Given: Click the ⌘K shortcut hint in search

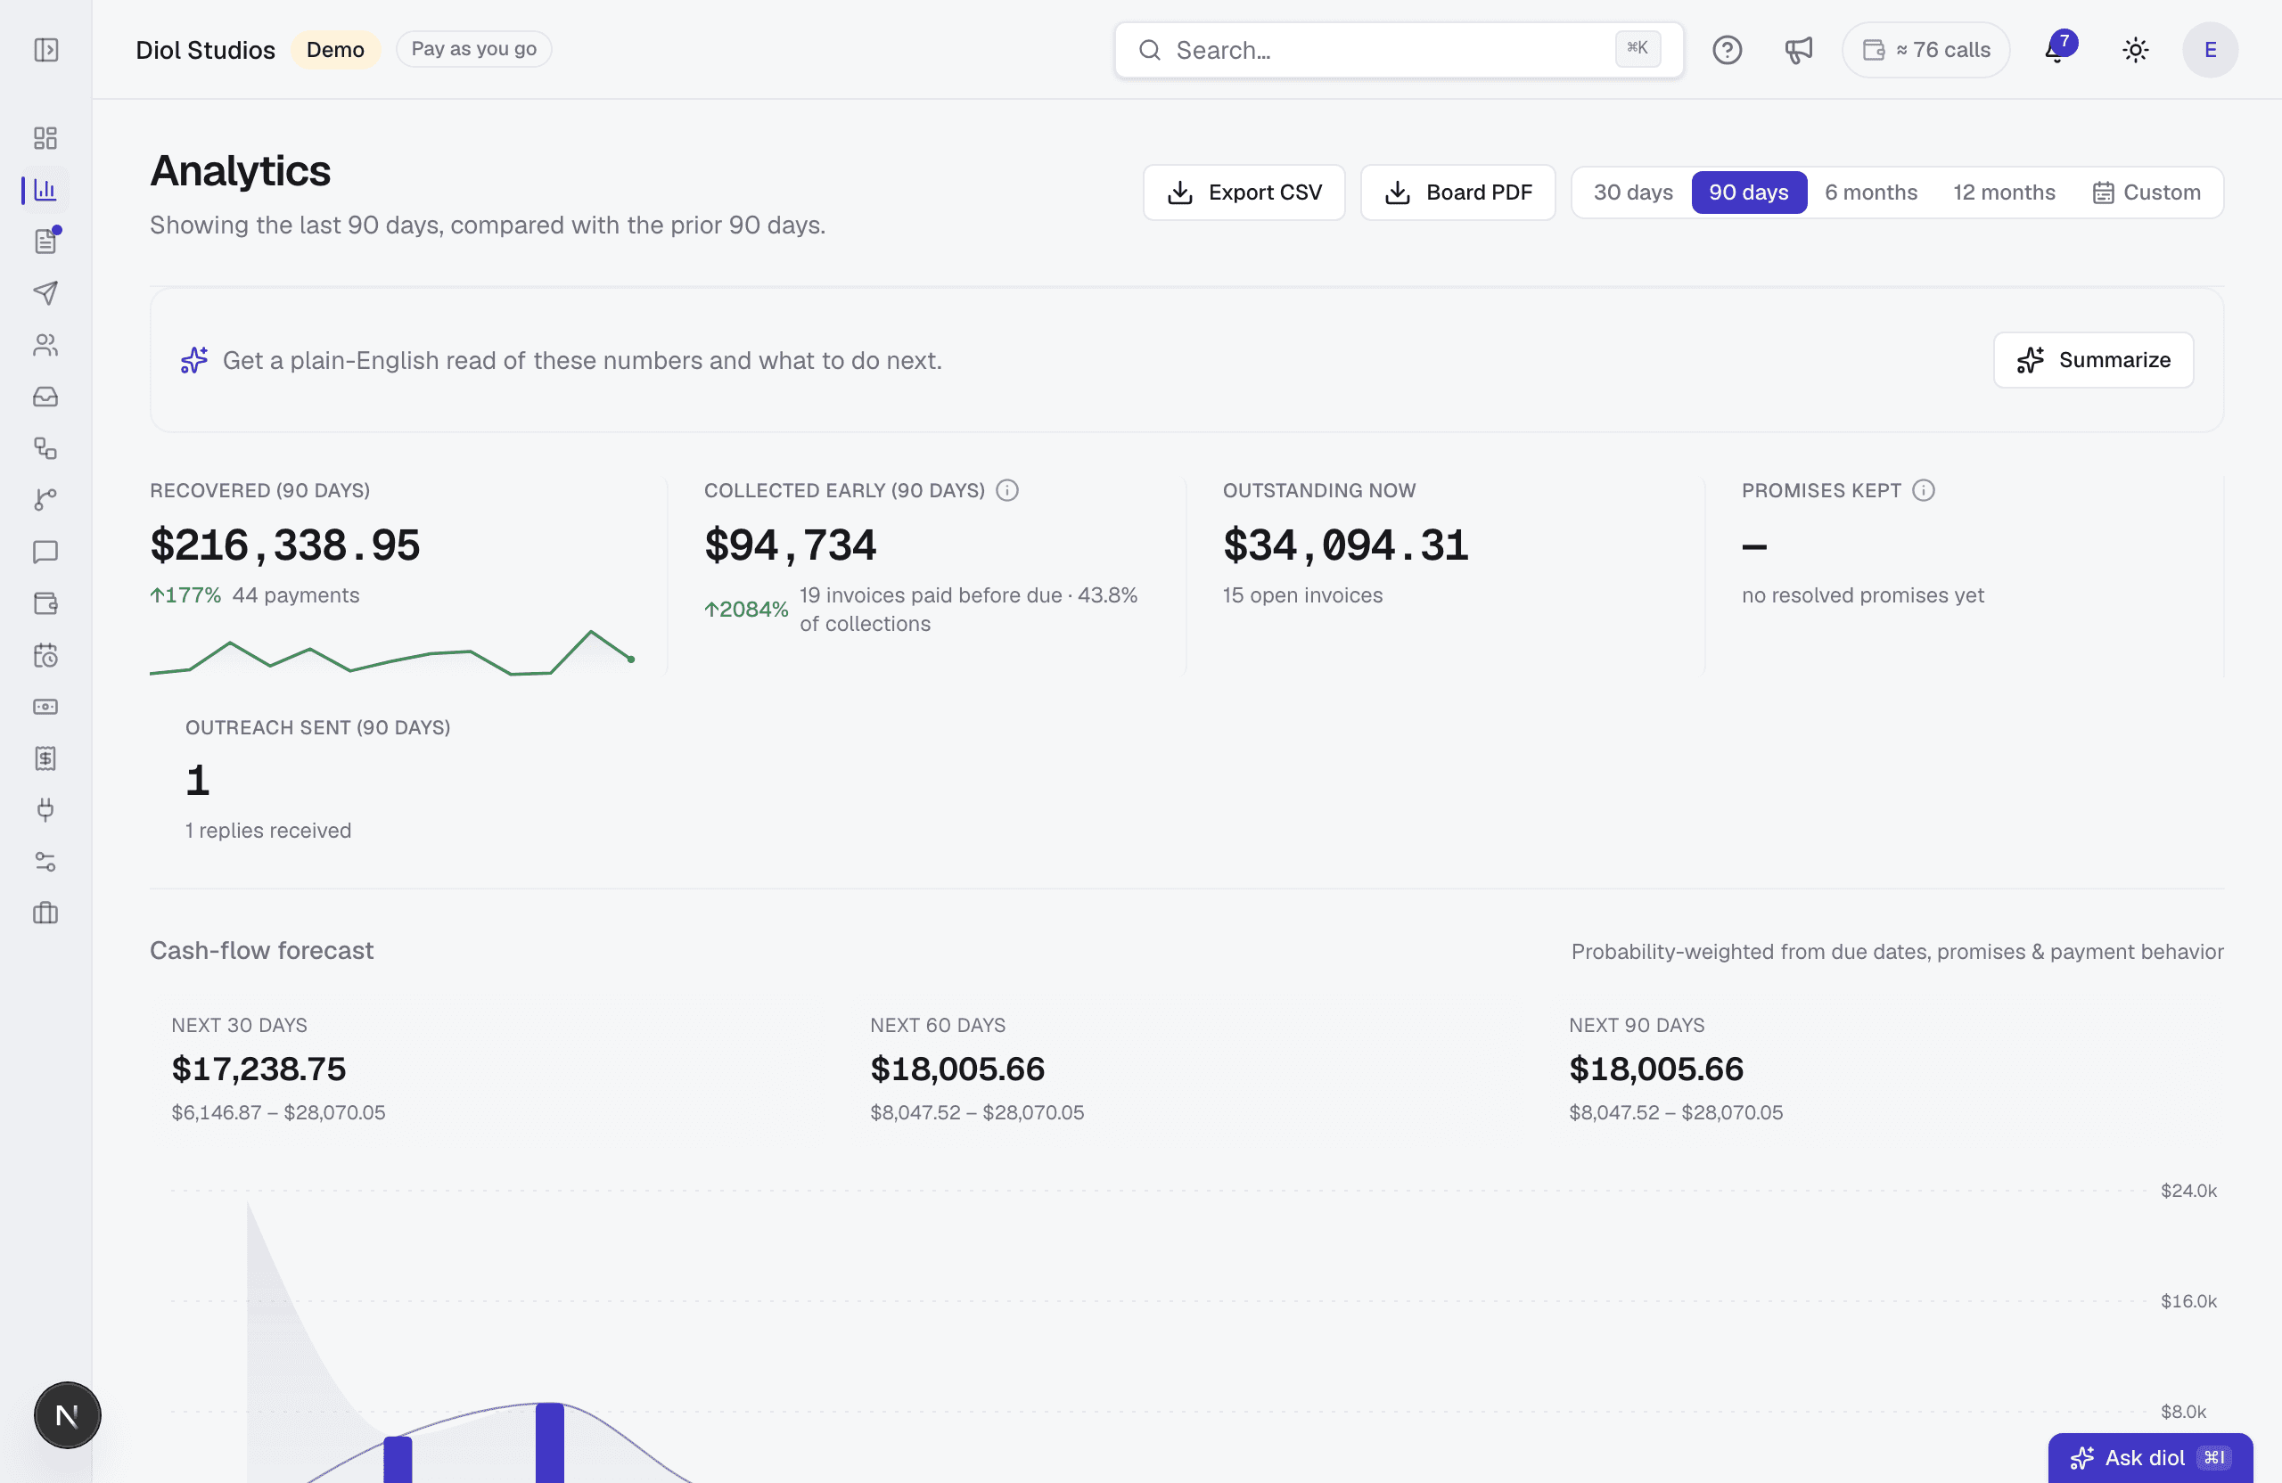Looking at the screenshot, I should 1637,48.
